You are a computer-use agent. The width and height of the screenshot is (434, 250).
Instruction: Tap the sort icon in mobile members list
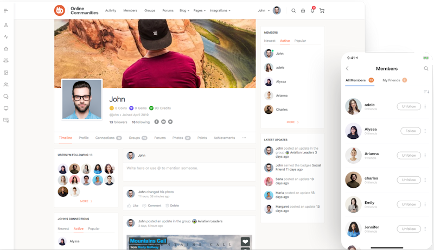426,92
